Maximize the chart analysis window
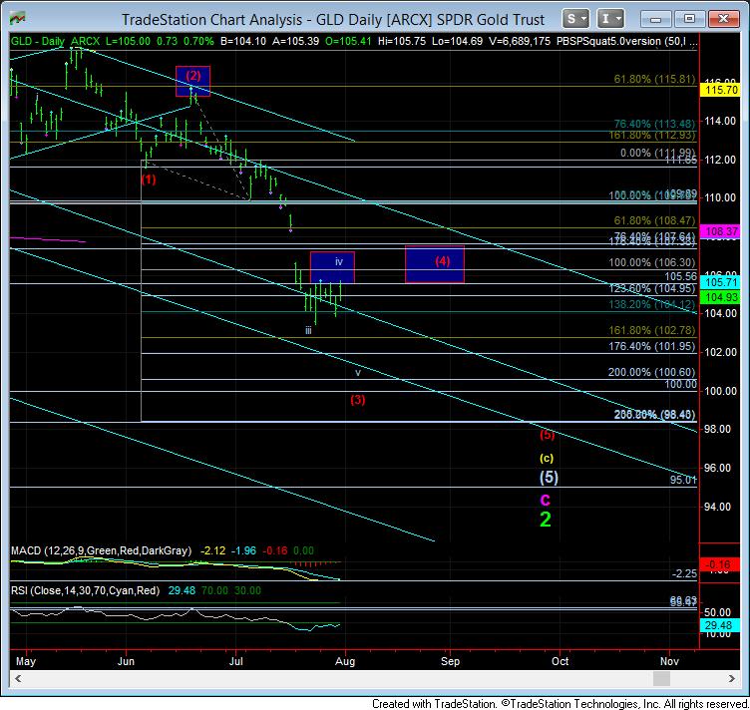Image resolution: width=750 pixels, height=710 pixels. click(689, 19)
